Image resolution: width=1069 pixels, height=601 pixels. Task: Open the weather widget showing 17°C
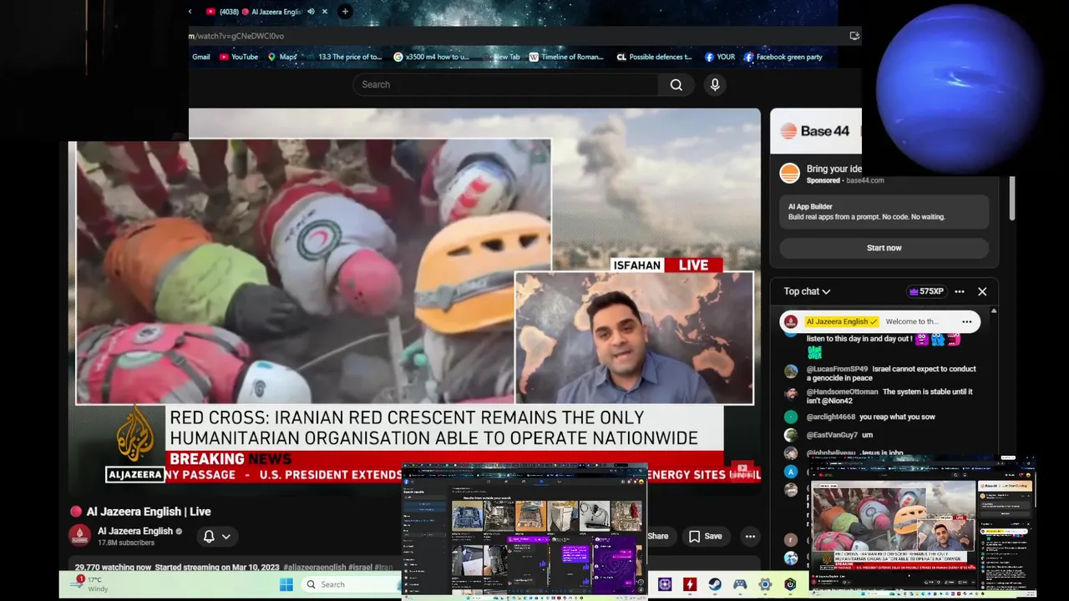point(90,583)
